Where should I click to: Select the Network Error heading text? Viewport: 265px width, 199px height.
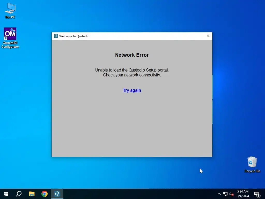pos(132,55)
